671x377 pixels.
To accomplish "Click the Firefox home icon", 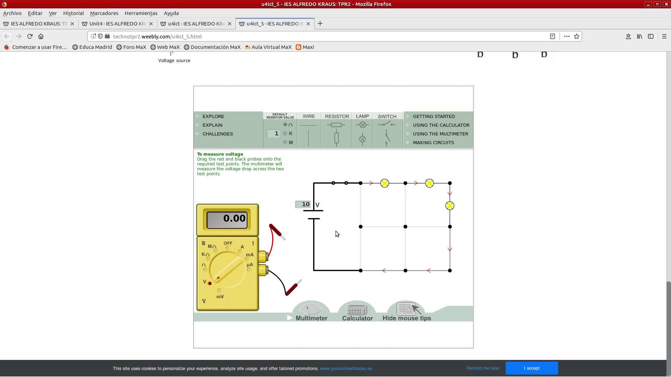I will click(x=41, y=36).
